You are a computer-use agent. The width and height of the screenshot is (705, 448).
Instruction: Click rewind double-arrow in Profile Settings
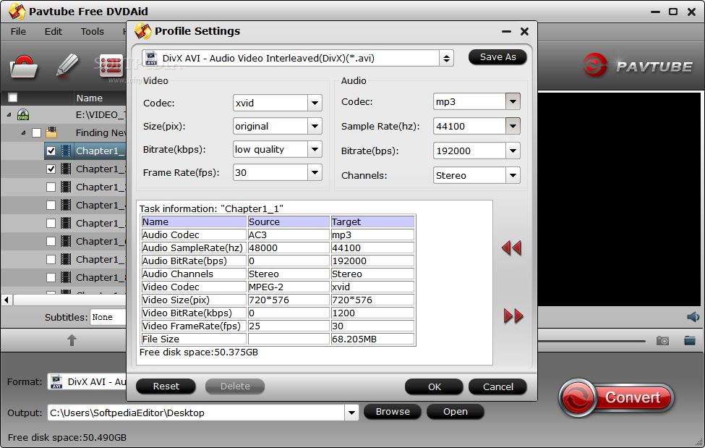coord(512,248)
